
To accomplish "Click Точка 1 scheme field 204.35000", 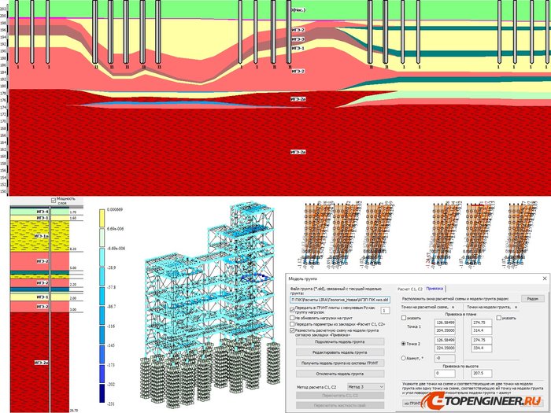I will pos(445,330).
